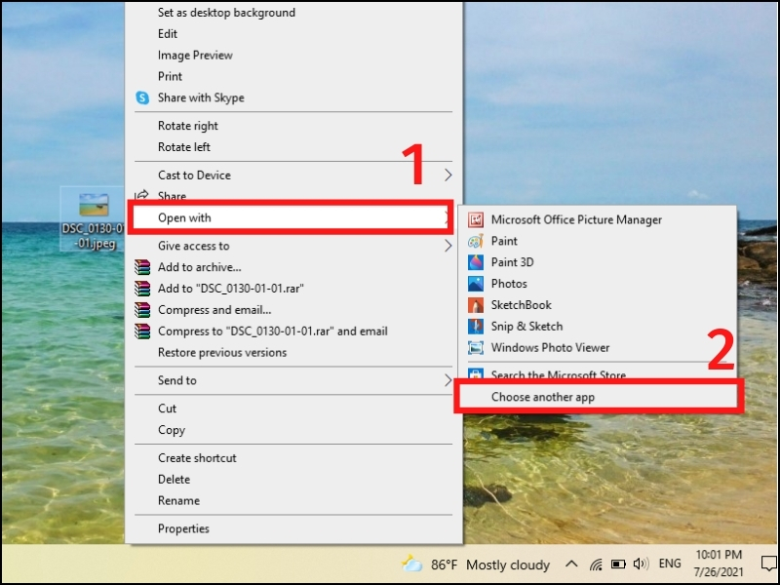Viewport: 780px width, 585px height.
Task: Click the SketchBook icon
Action: (x=476, y=305)
